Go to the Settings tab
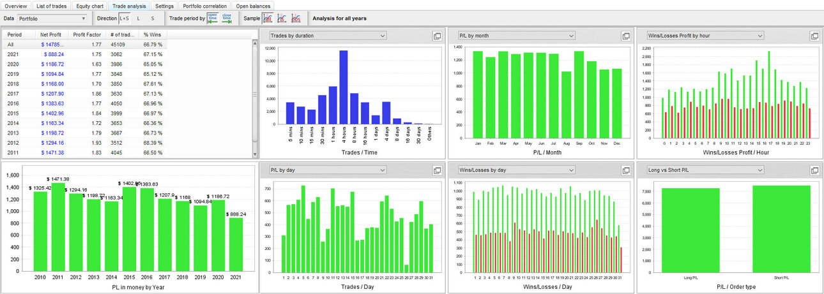The image size is (824, 294). pyautogui.click(x=164, y=5)
